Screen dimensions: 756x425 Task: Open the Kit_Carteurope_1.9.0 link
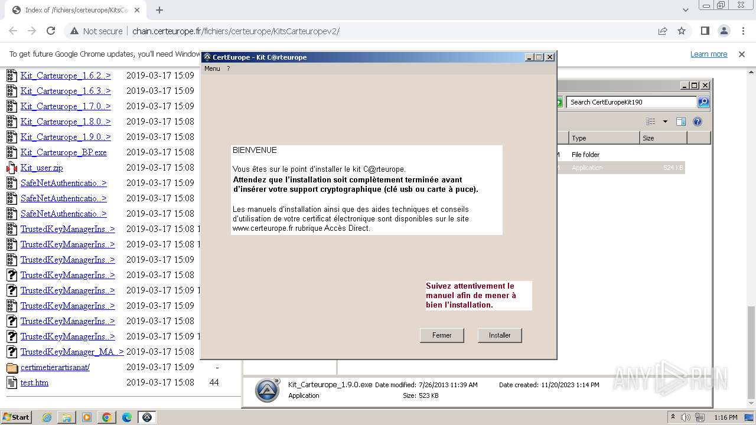[66, 137]
